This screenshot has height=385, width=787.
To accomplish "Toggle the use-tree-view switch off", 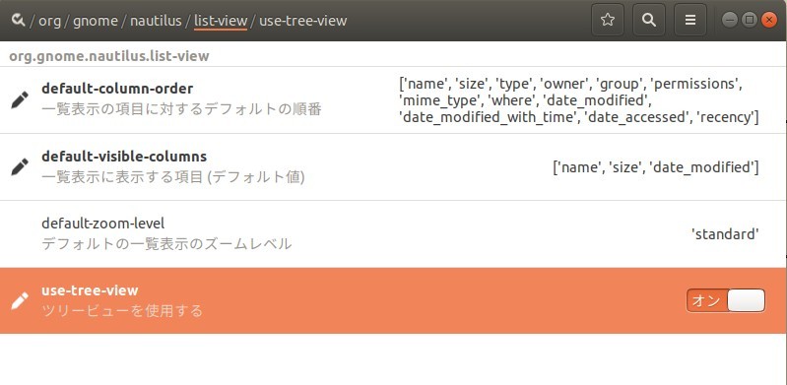I will pos(726,300).
